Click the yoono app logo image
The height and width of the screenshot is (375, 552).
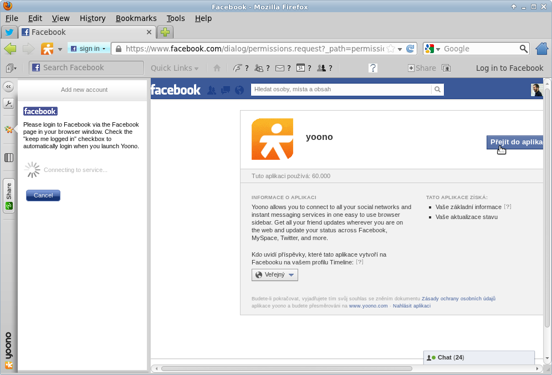pyautogui.click(x=273, y=139)
